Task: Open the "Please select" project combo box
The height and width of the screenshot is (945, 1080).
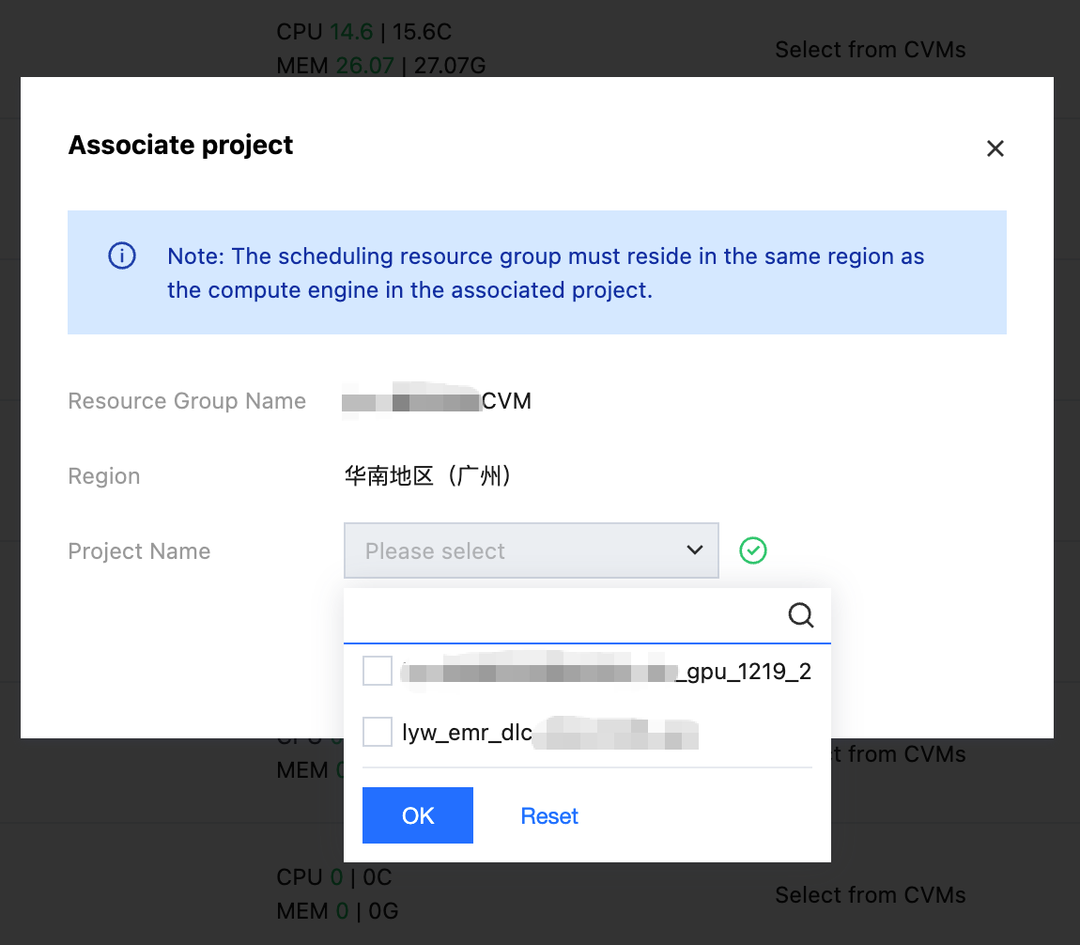Action: 517,550
